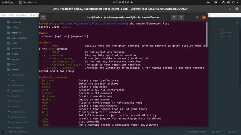Click the network icon in system tray
This screenshot has height=135, width=241.
coord(223,2)
